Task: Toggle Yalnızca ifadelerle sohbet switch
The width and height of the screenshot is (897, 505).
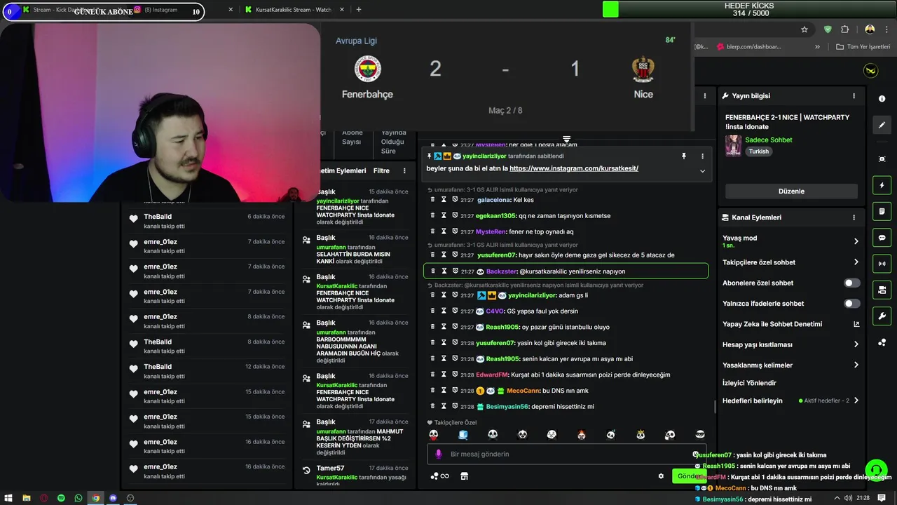Action: pos(851,304)
